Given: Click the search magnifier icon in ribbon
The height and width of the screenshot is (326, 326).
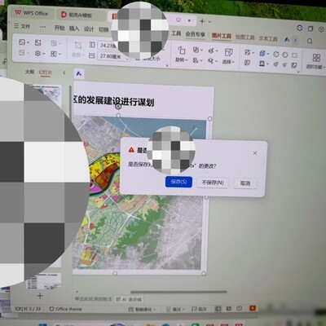Looking at the screenshot, I should point(310,42).
